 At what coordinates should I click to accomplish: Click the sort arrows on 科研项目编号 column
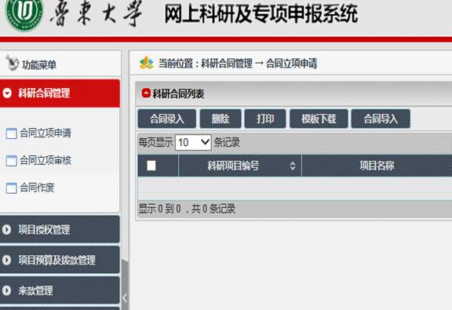pos(293,166)
